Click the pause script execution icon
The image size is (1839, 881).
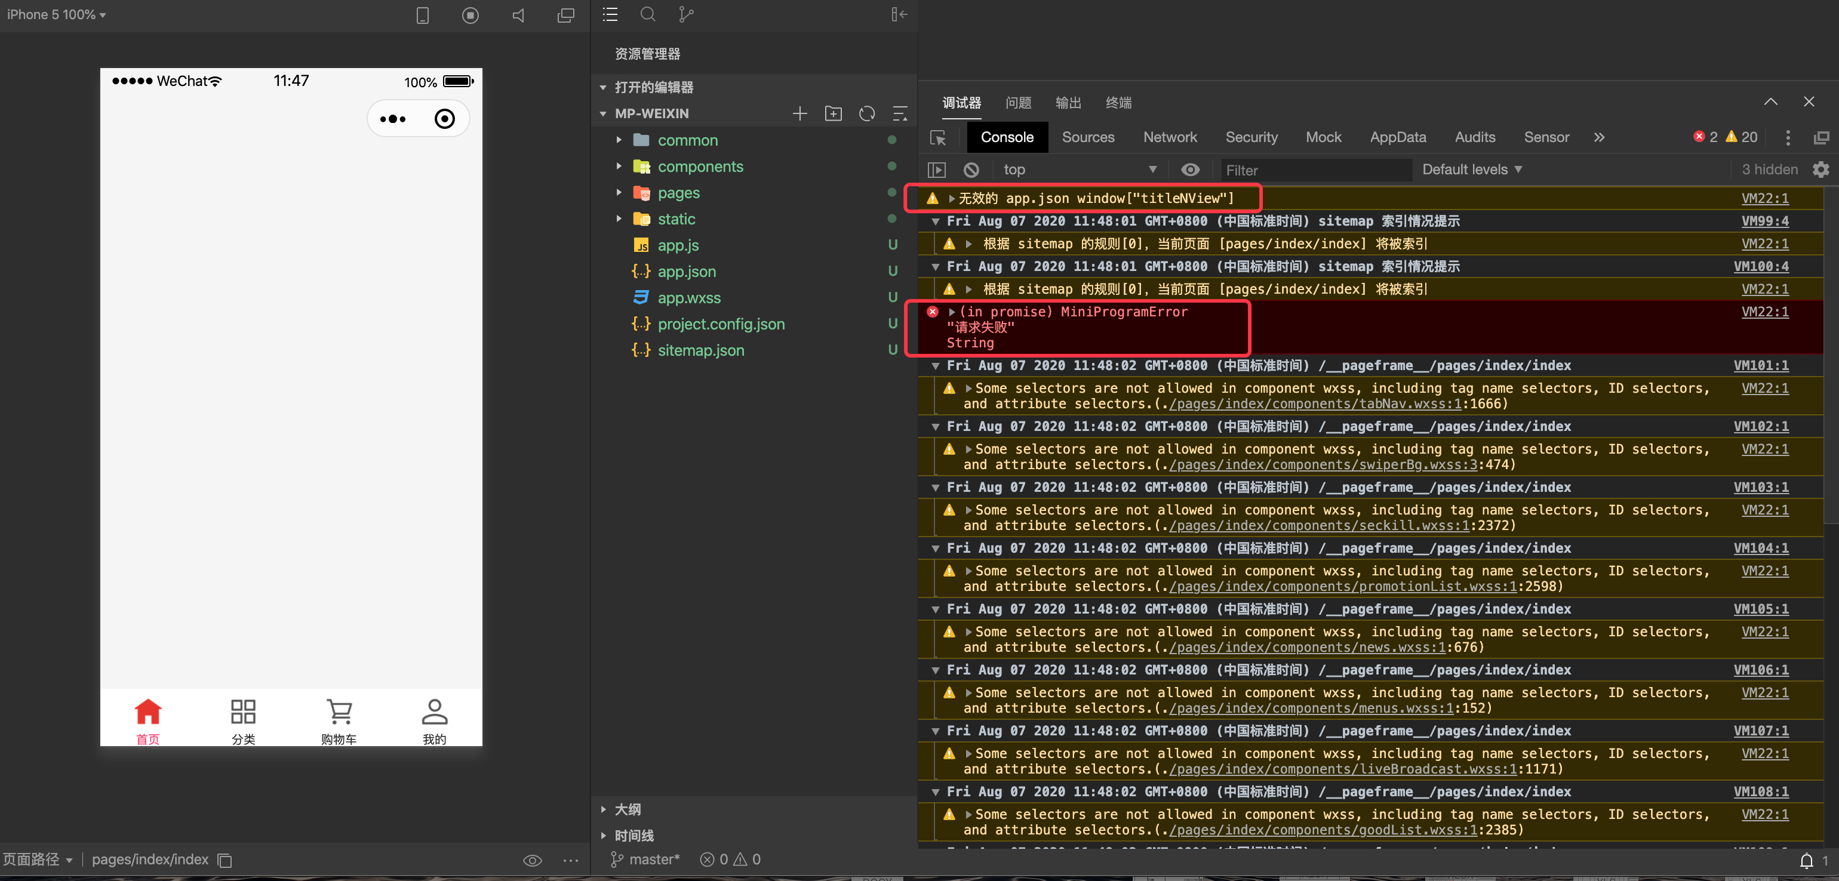[x=938, y=170]
